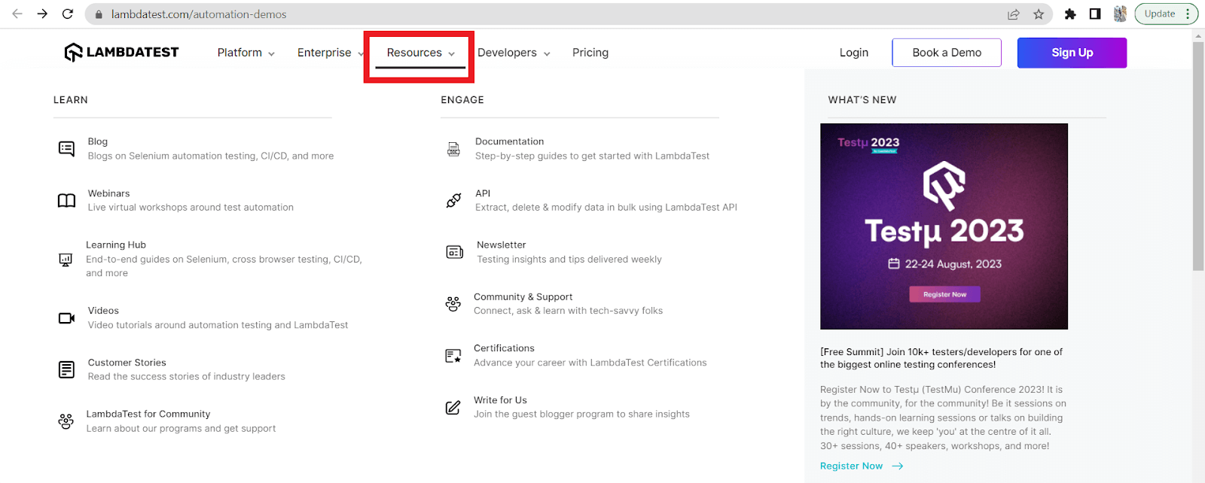Image resolution: width=1205 pixels, height=483 pixels.
Task: Open the Documentation menu entry
Action: click(x=509, y=141)
